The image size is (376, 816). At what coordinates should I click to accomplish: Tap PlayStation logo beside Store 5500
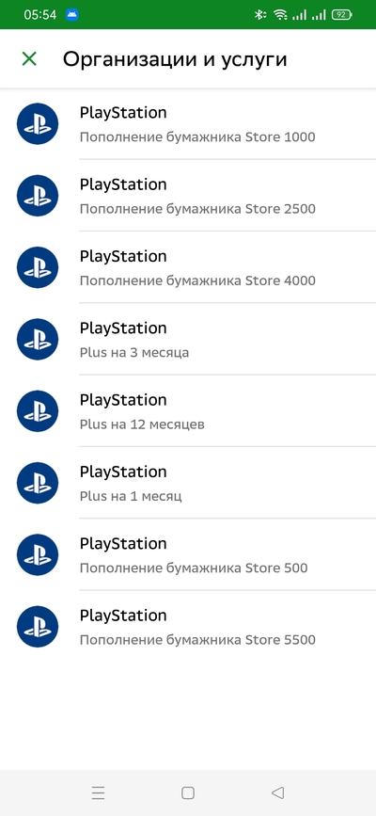coord(38,627)
